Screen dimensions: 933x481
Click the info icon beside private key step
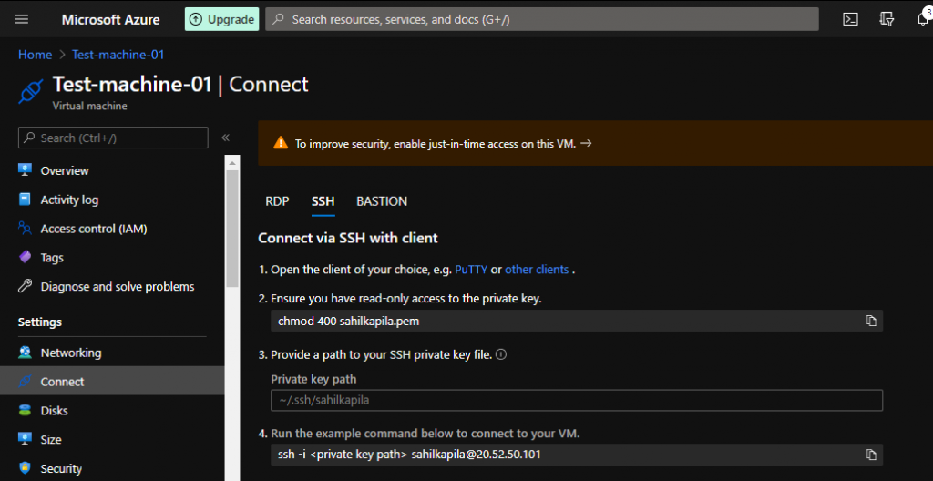click(x=501, y=354)
